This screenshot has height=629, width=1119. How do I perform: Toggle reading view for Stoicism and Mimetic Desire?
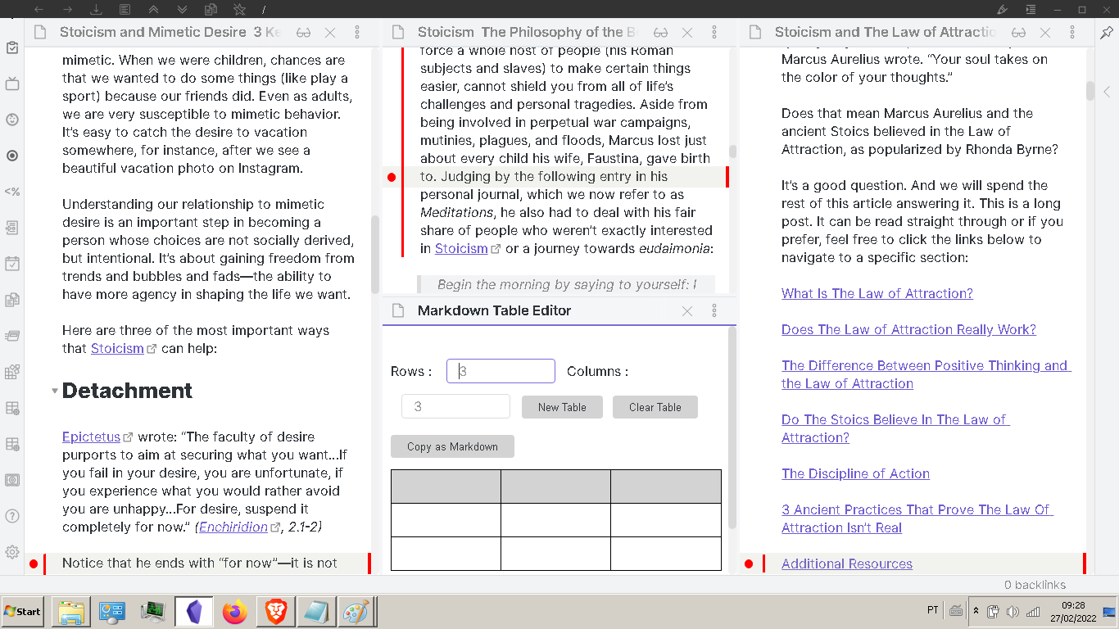click(304, 33)
